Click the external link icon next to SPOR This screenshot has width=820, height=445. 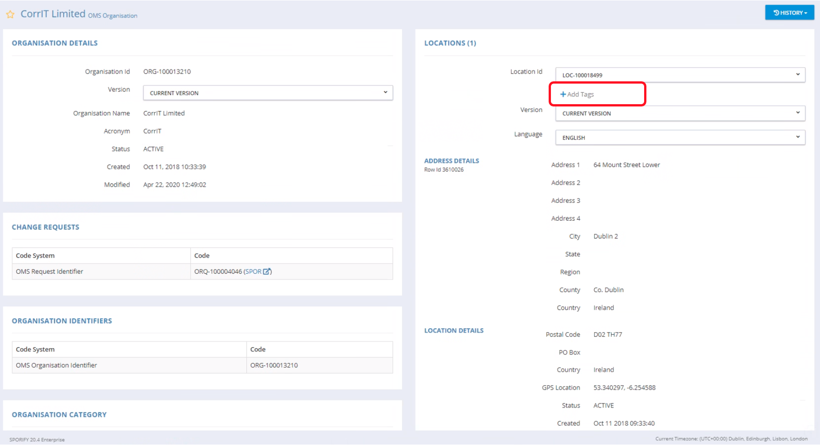click(x=267, y=271)
